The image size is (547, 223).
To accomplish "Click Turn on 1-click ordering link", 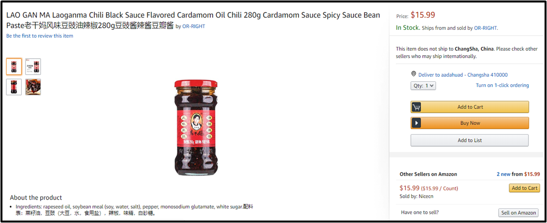I will click(x=502, y=86).
